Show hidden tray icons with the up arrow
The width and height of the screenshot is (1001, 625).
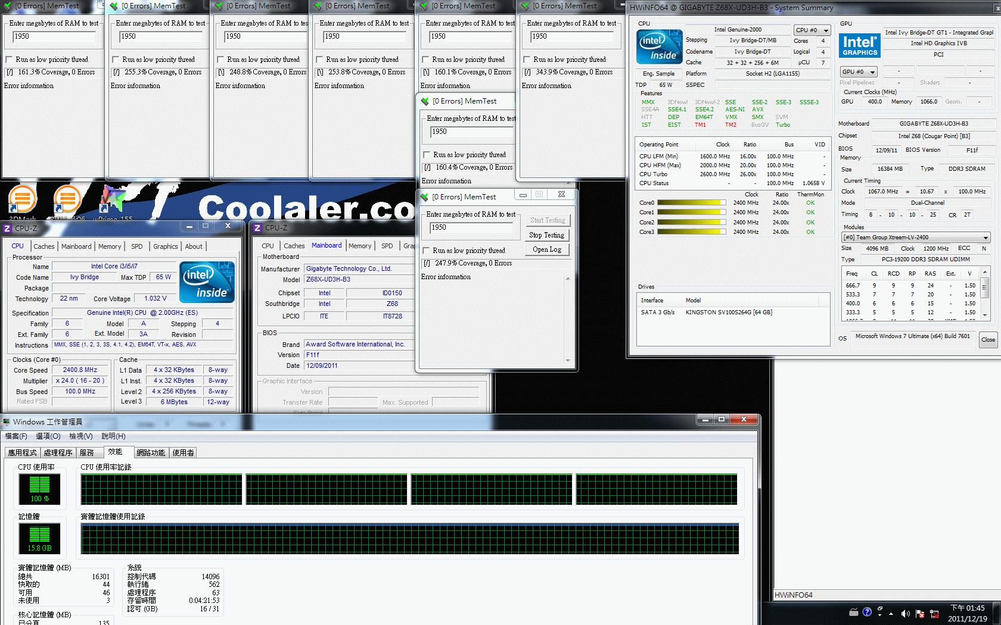[x=891, y=613]
